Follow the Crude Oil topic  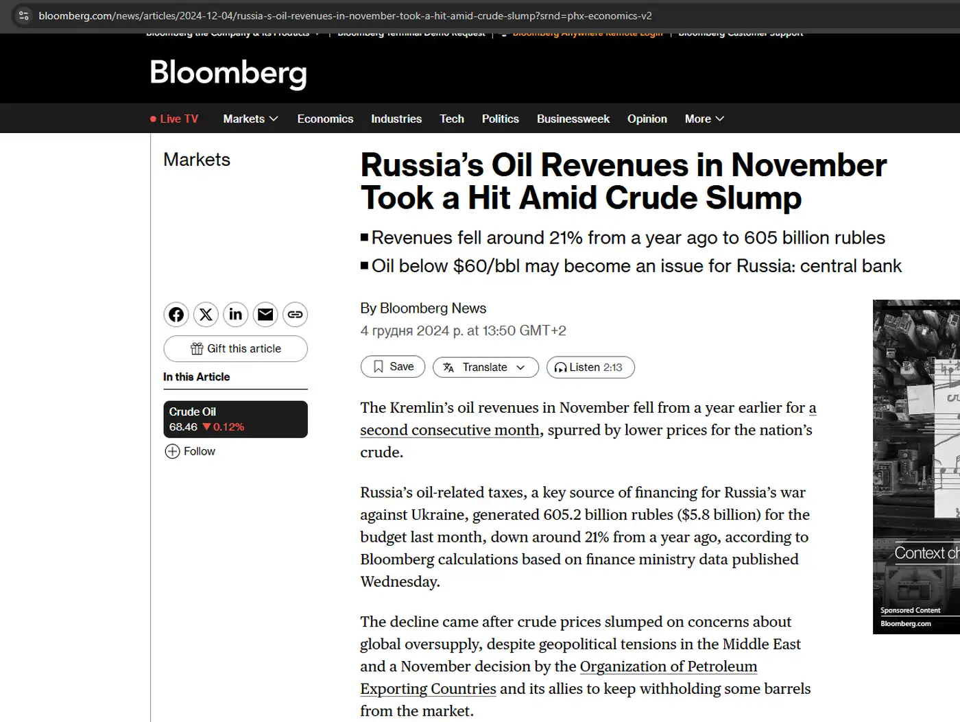190,451
